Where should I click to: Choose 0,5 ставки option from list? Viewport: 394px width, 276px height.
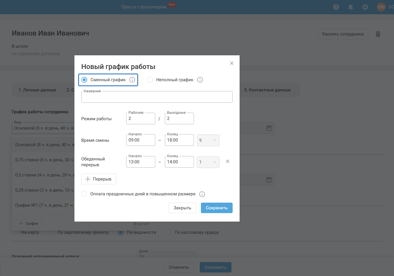point(44,175)
